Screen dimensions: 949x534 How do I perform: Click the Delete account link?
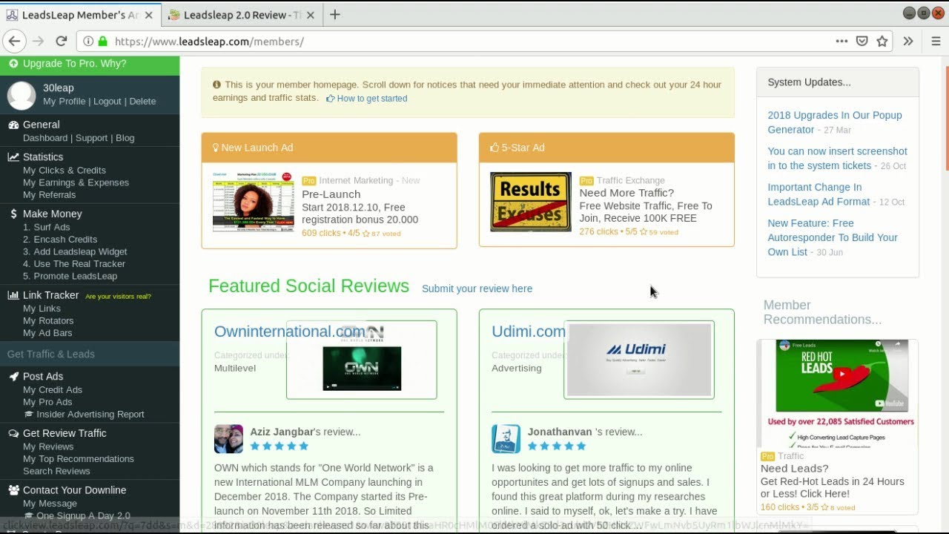[x=142, y=101]
